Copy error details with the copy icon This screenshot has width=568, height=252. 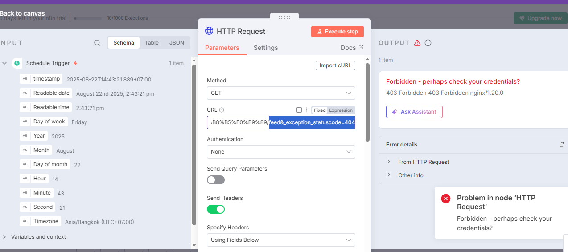click(x=562, y=145)
